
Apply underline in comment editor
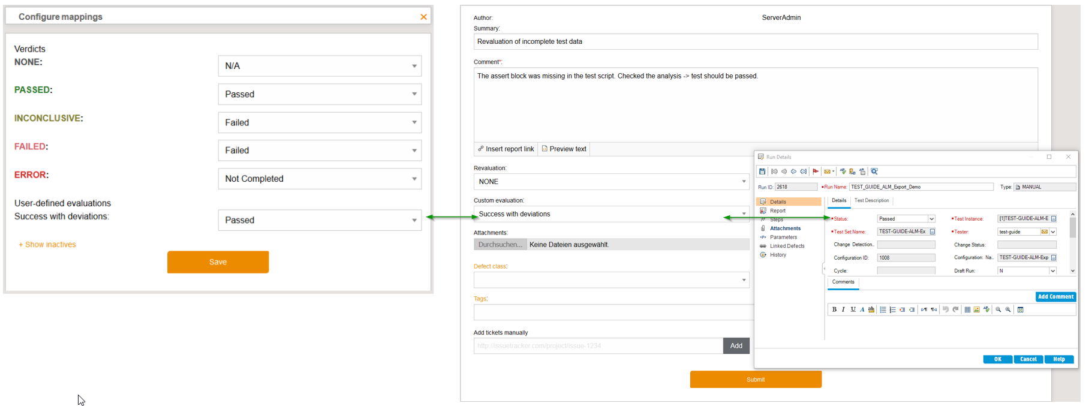point(853,309)
